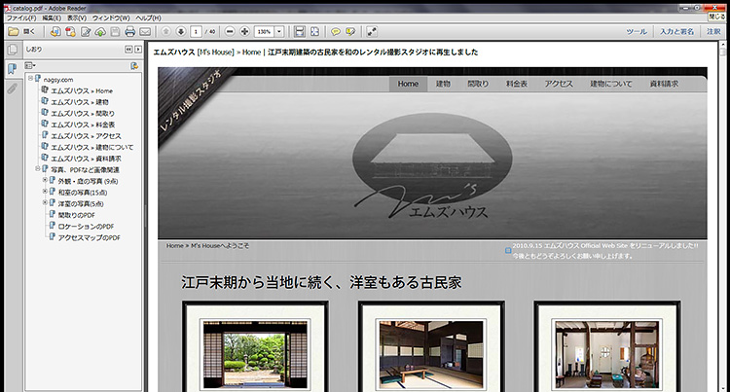Go to previous page with up arrow
Screen dimensions: 730x392
[x=165, y=32]
